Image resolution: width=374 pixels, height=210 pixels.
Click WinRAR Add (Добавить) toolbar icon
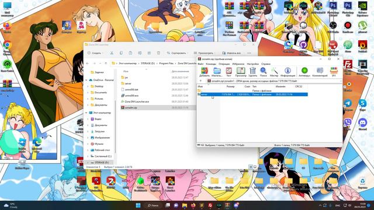pyautogui.click(x=205, y=72)
